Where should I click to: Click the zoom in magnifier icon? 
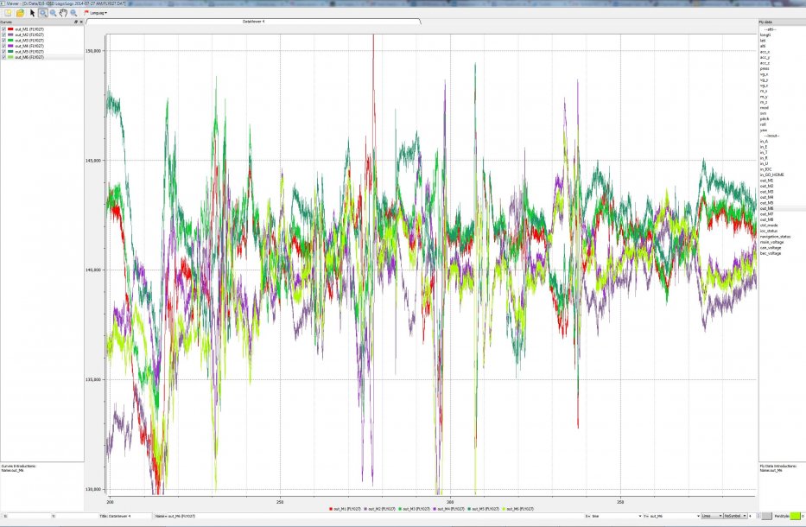(x=54, y=13)
